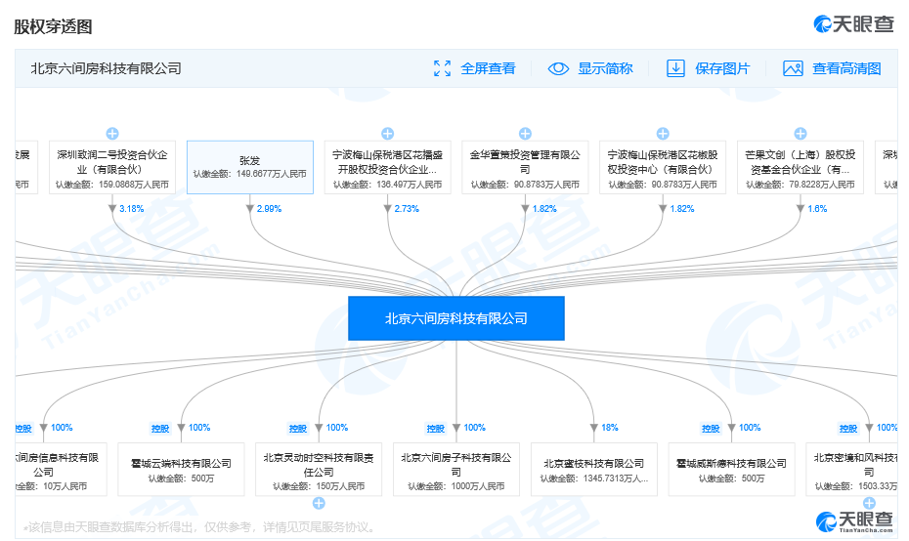Screen dimensions: 909x541
Task: Click the save image download icon
Action: (x=675, y=68)
